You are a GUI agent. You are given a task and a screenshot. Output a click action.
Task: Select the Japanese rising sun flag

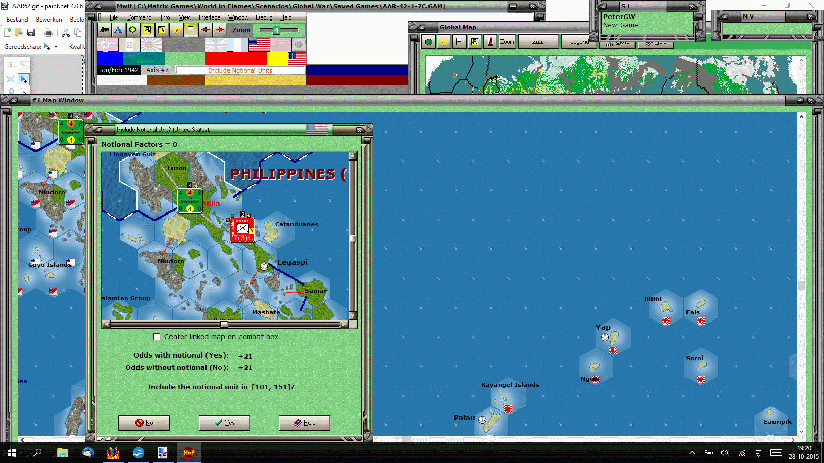pyautogui.click(x=151, y=45)
